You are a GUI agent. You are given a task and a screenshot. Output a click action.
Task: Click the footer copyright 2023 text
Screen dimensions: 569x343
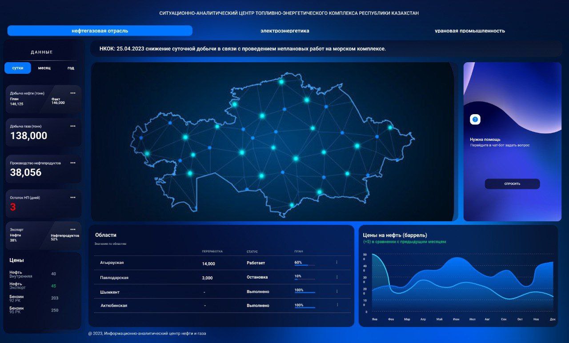[x=147, y=333]
